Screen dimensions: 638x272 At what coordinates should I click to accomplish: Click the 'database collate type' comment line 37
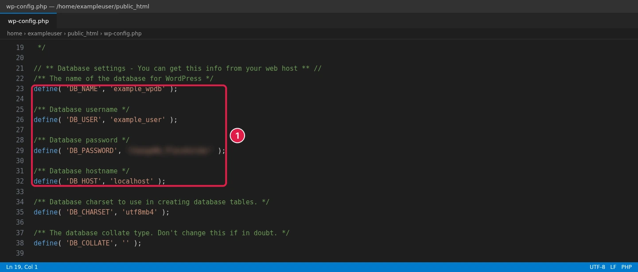(x=162, y=233)
